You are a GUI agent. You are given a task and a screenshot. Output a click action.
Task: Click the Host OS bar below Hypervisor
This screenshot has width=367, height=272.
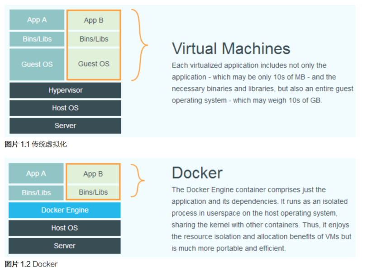coord(65,108)
